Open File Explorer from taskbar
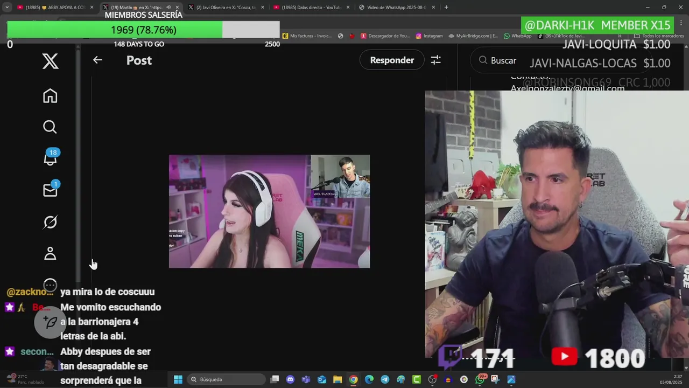This screenshot has width=689, height=388. click(x=338, y=379)
